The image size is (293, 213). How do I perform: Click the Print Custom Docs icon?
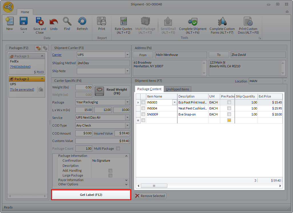click(x=248, y=21)
